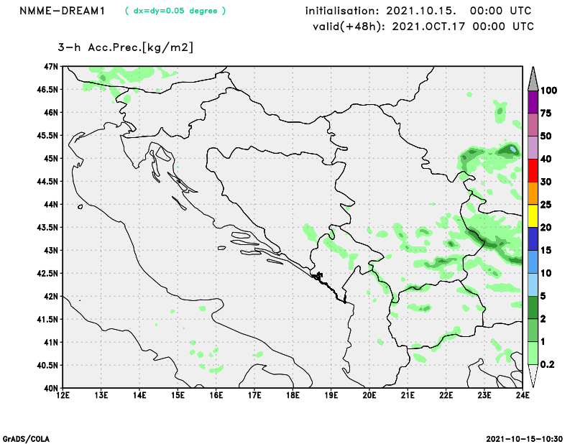Select the 3-h Acc.Prec. variable label
The width and height of the screenshot is (575, 444).
pos(126,47)
